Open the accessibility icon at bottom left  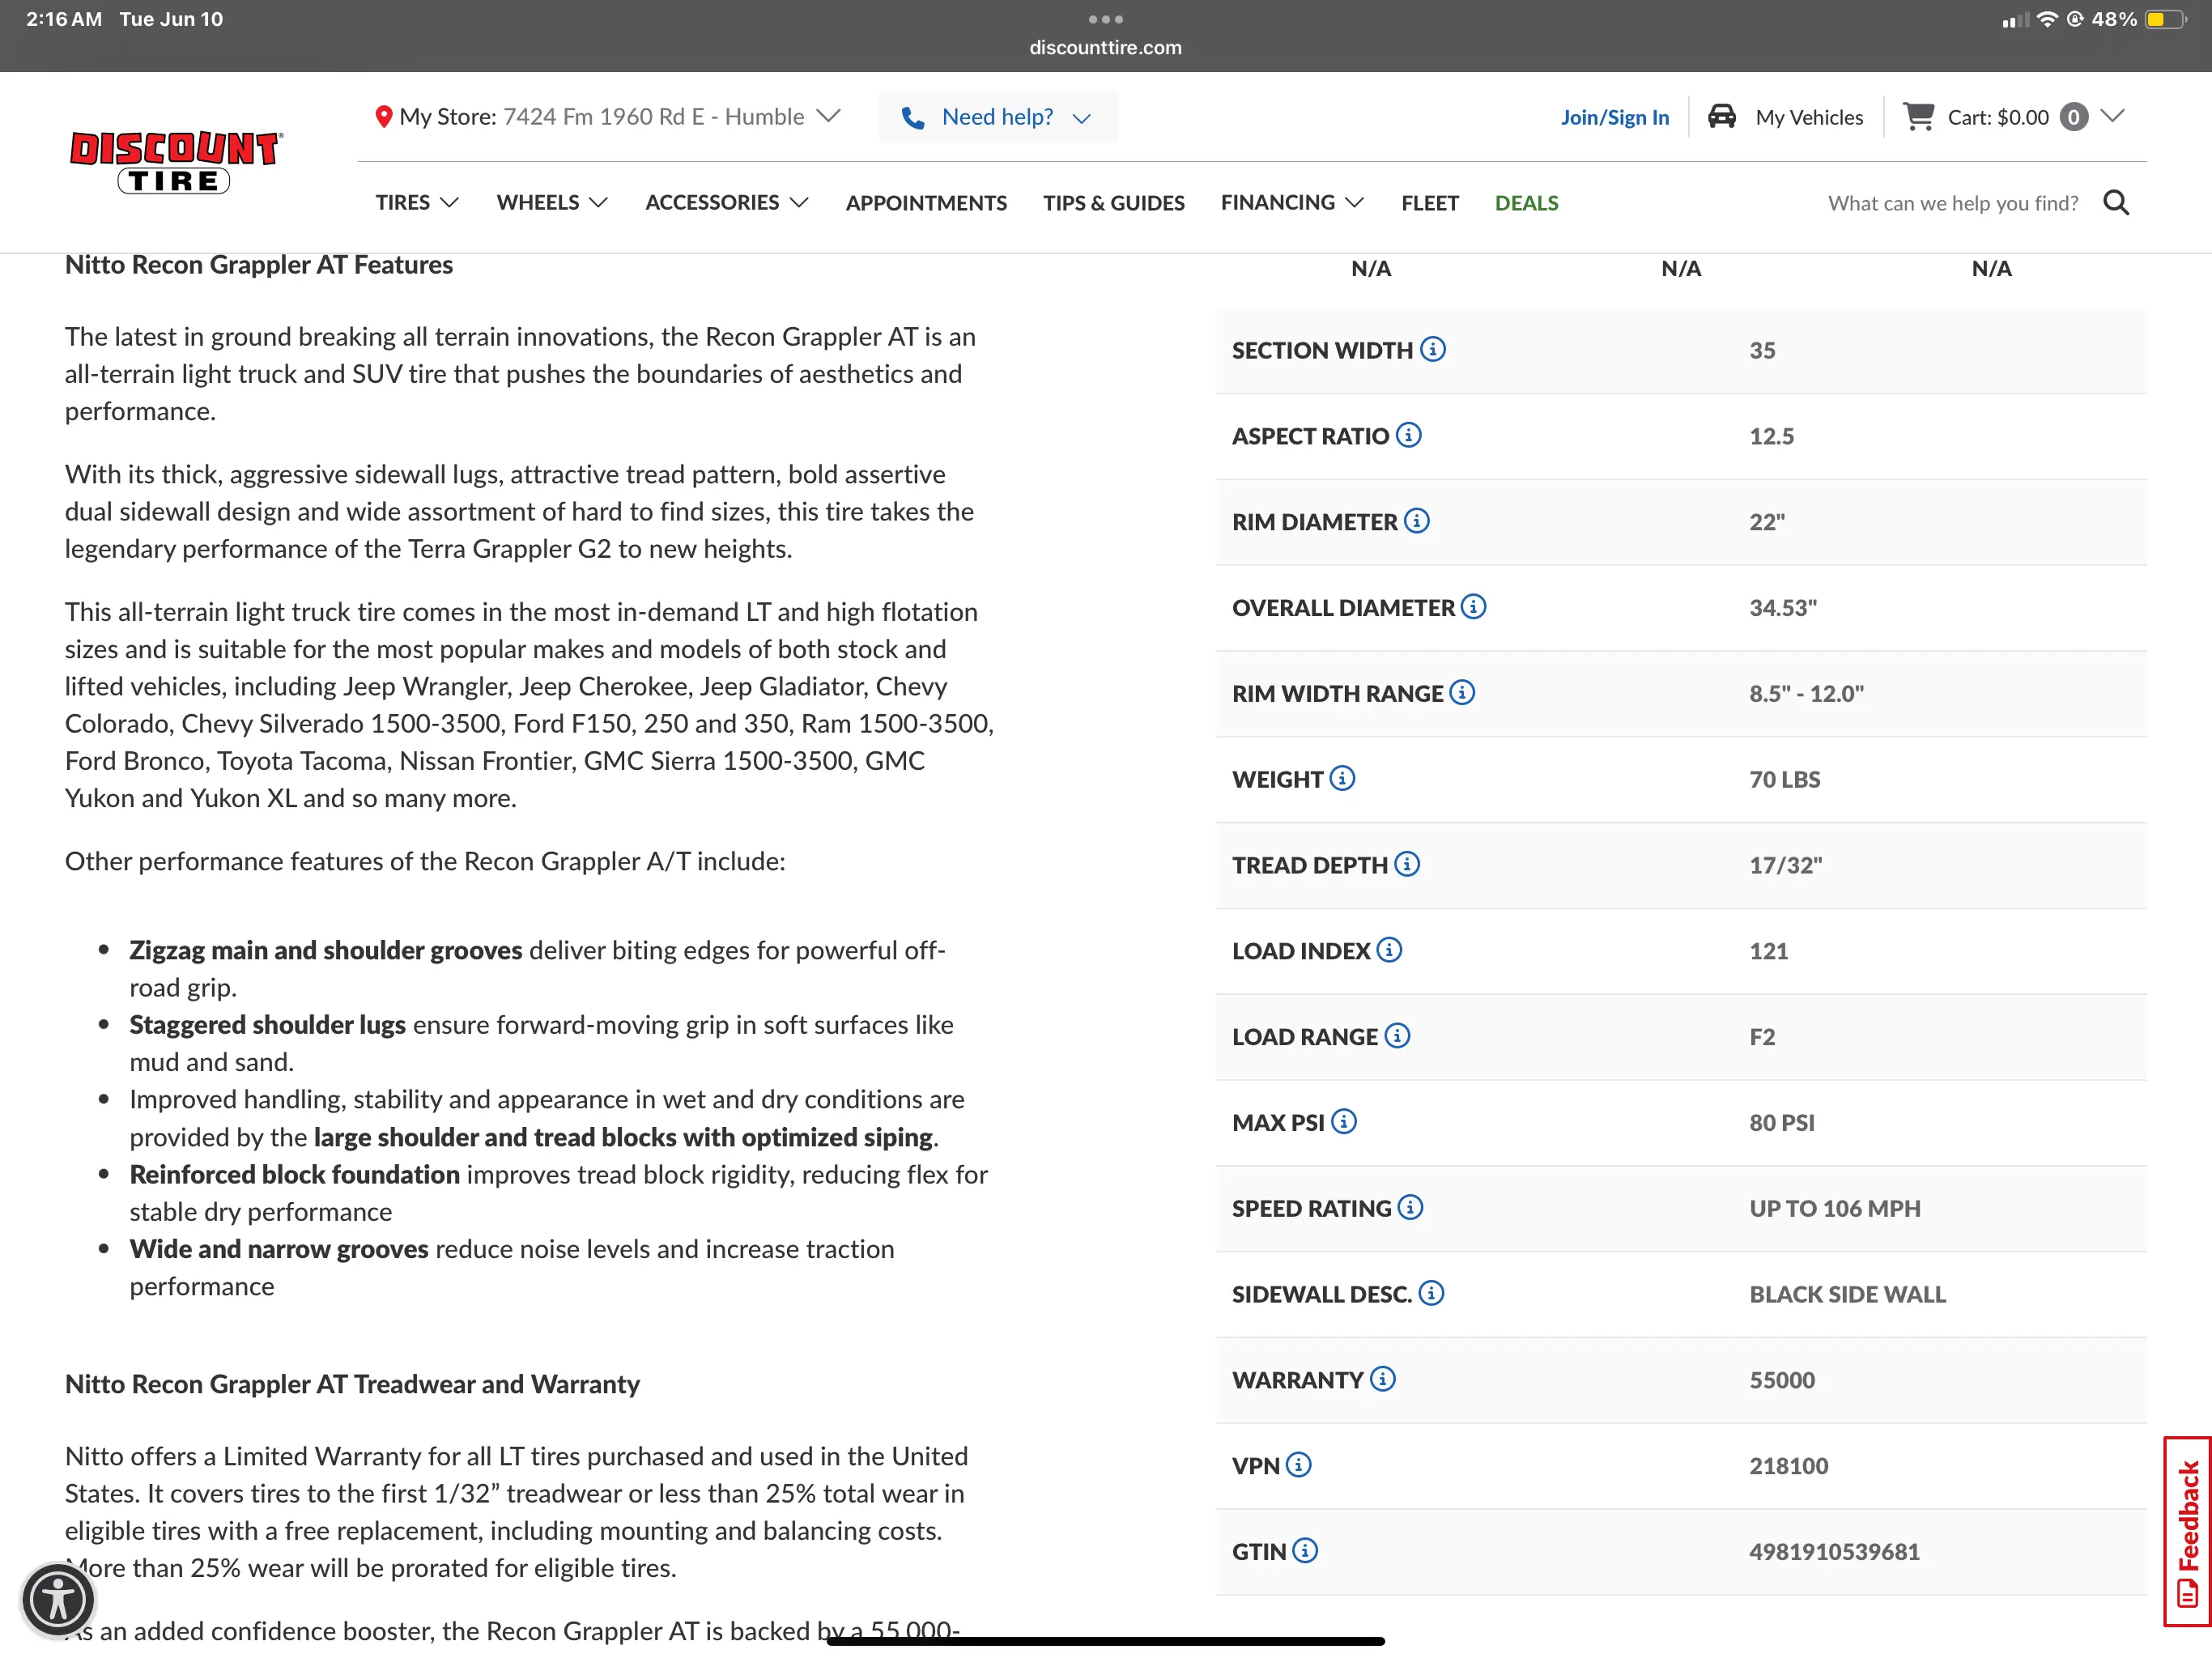[x=58, y=1599]
